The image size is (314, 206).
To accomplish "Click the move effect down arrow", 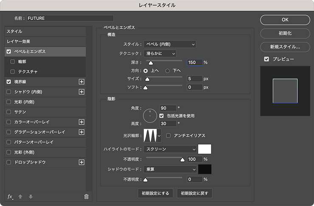I will pyautogui.click(x=30, y=196).
